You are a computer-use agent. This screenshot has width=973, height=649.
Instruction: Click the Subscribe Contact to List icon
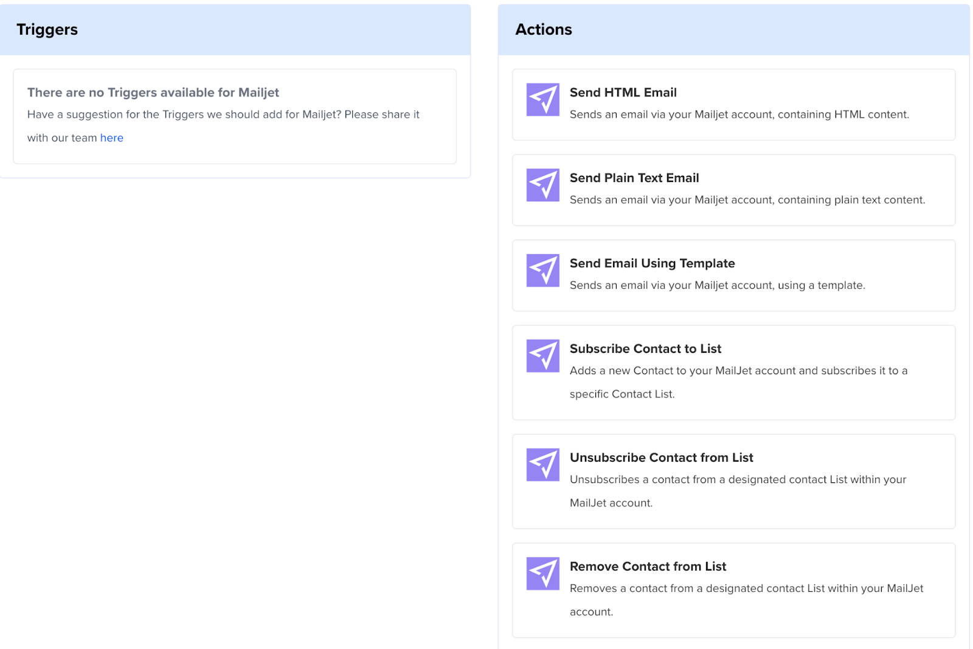(x=542, y=356)
